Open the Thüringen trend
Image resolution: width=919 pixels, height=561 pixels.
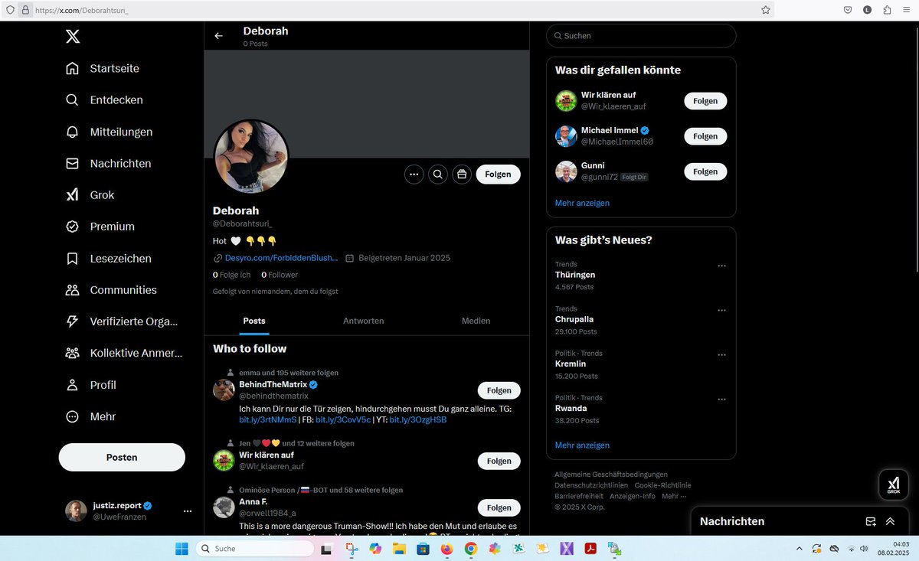(x=575, y=275)
